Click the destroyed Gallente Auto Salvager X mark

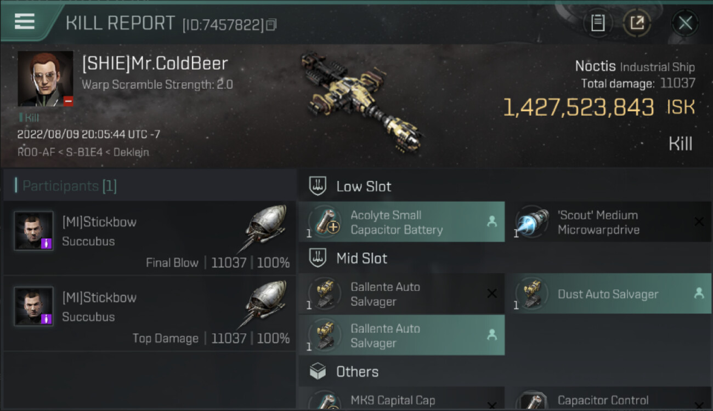tap(492, 294)
